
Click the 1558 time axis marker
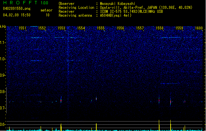point(159,28)
